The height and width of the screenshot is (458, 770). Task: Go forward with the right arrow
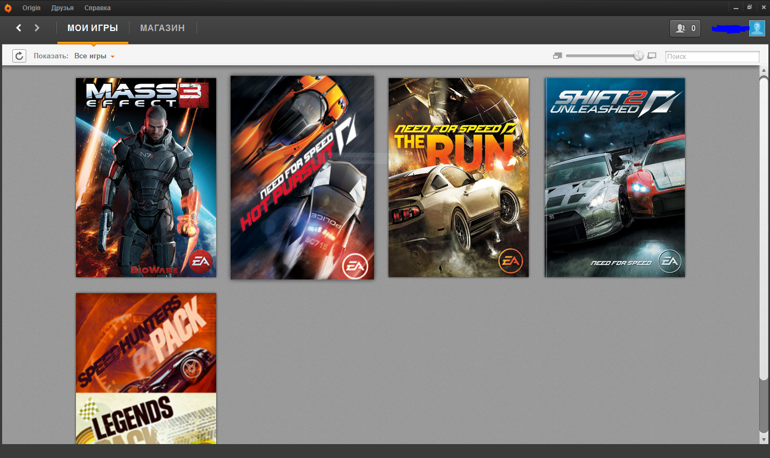tap(37, 28)
